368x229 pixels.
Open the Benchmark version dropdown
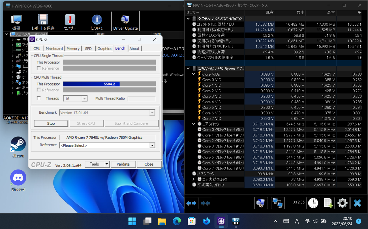click(x=152, y=113)
